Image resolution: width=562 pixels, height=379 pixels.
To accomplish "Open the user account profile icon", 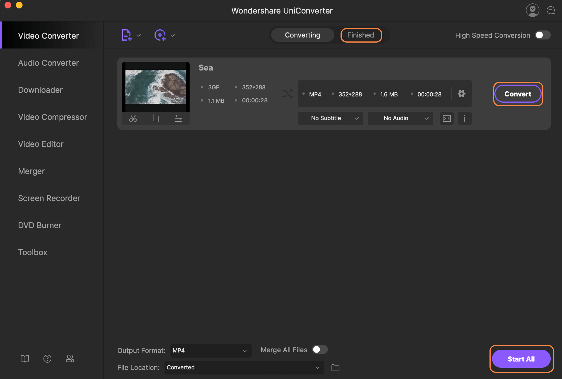I will click(x=532, y=10).
